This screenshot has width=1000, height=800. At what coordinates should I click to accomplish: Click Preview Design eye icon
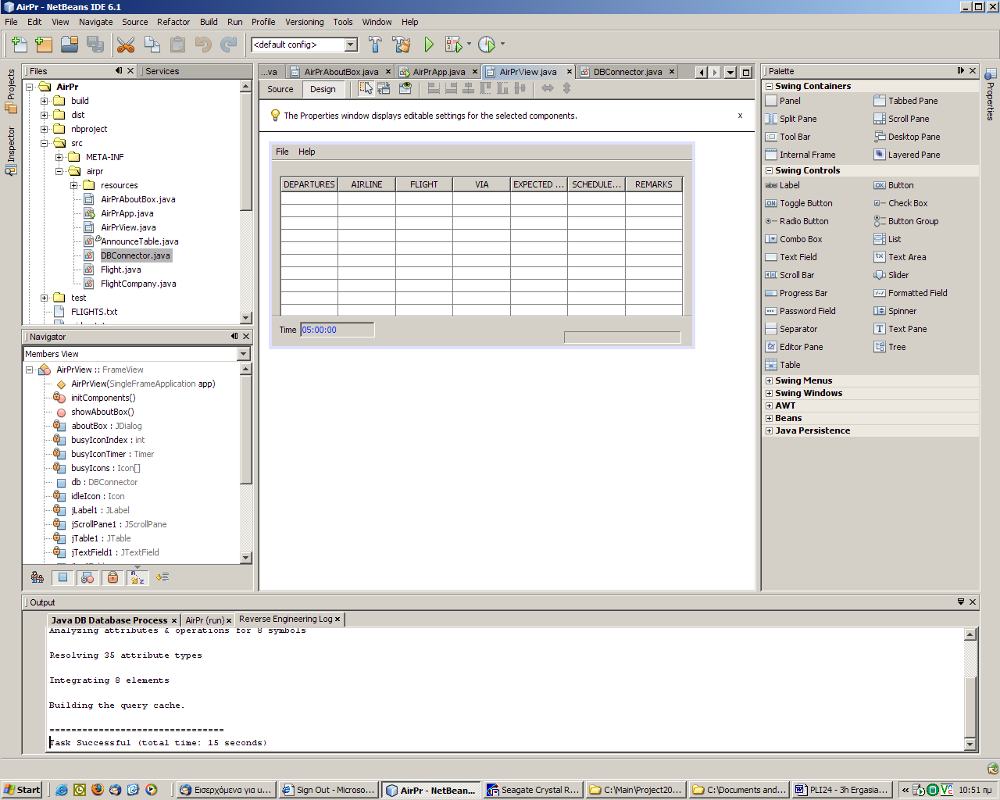(405, 88)
